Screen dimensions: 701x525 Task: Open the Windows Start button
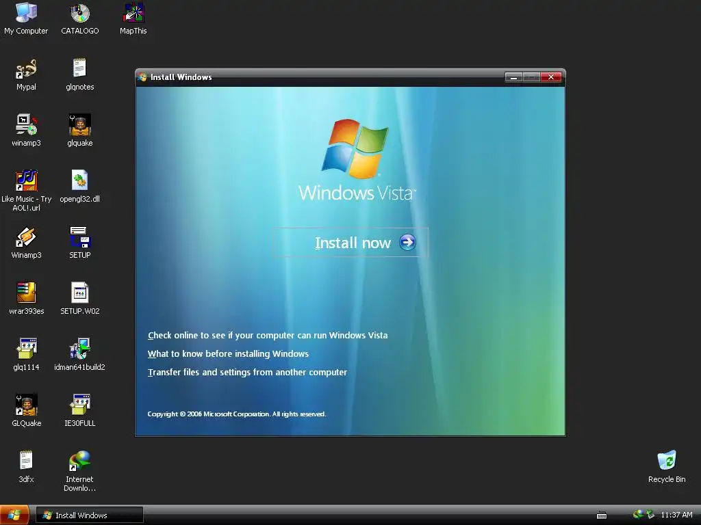pos(14,515)
